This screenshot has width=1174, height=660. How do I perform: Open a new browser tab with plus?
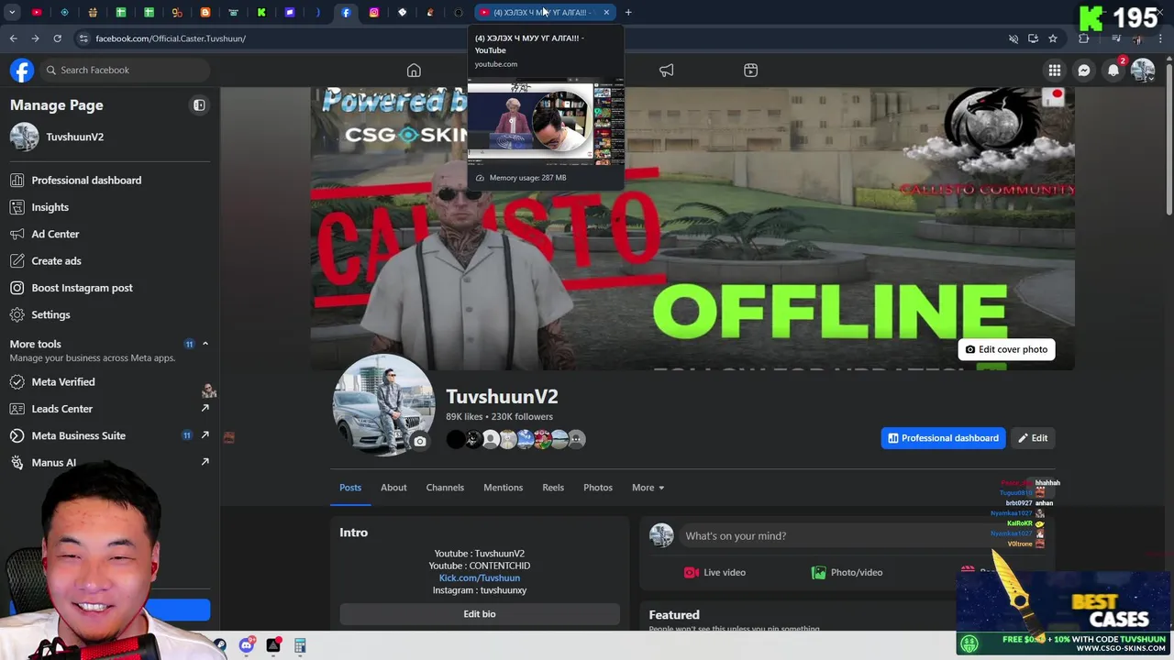pyautogui.click(x=628, y=13)
